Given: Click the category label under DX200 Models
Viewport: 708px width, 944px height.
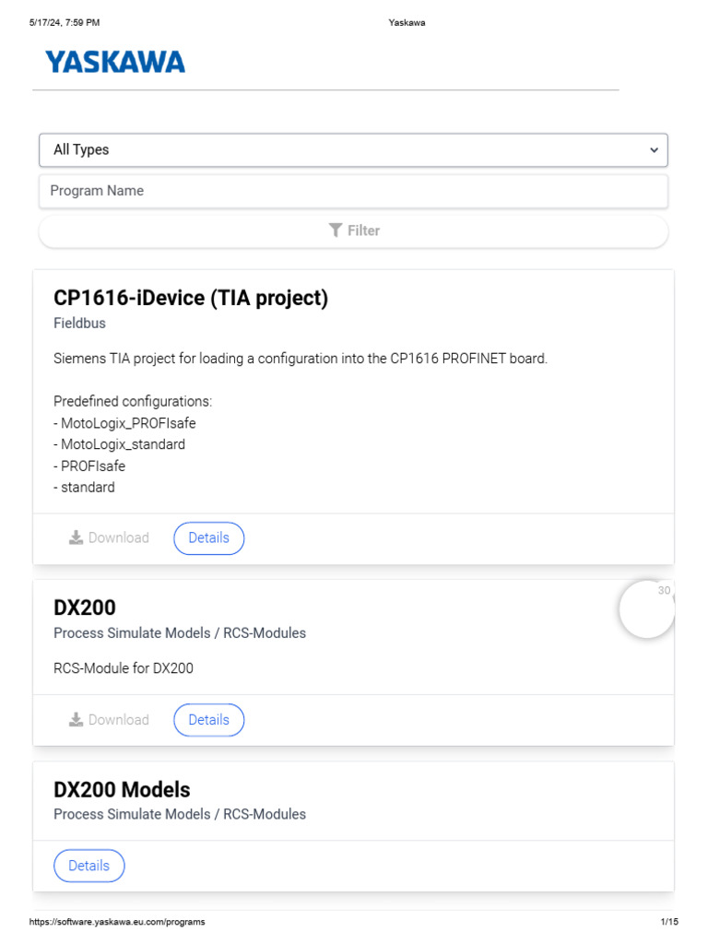Looking at the screenshot, I should click(x=180, y=814).
